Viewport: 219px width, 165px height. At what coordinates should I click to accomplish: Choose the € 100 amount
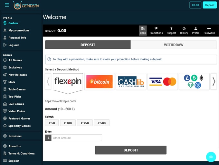pyautogui.click(x=68, y=123)
